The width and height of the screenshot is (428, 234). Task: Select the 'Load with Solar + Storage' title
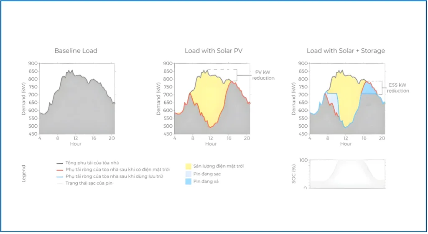(346, 51)
